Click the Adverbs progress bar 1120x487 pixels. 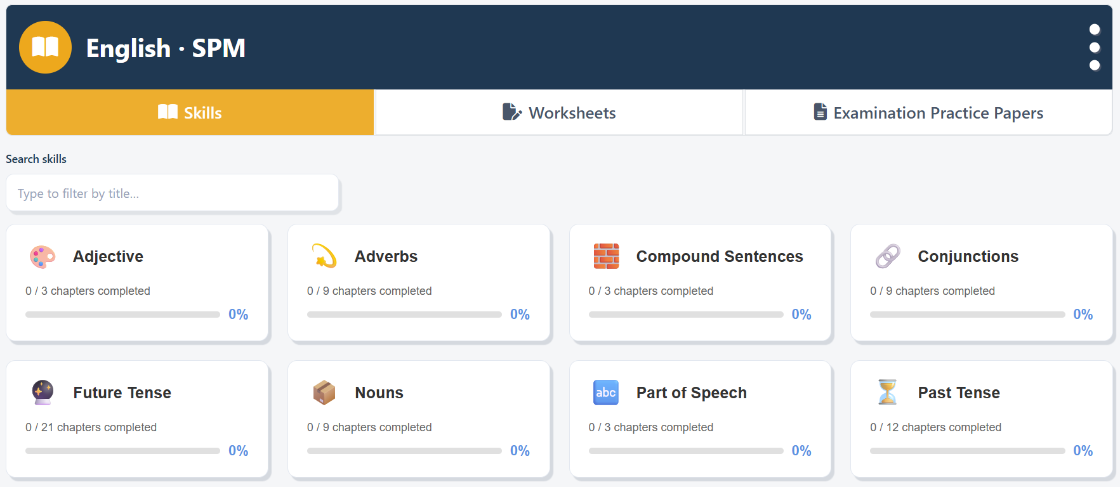[404, 315]
